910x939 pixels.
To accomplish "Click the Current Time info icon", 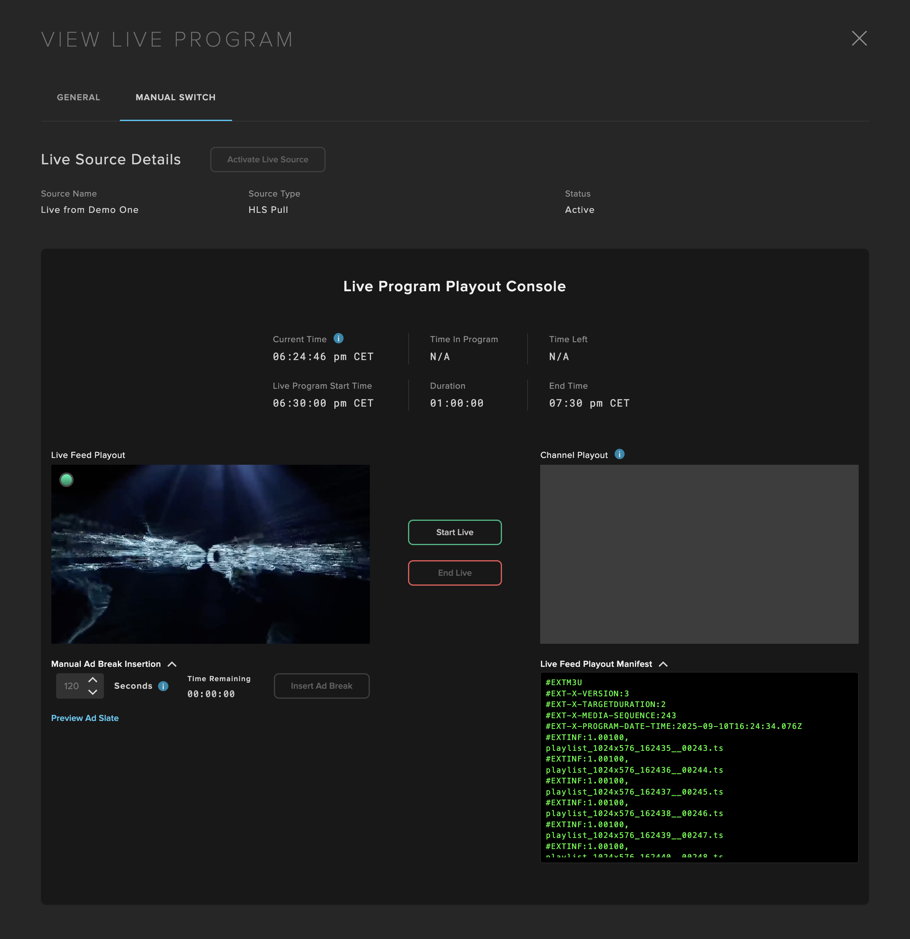I will pos(338,338).
